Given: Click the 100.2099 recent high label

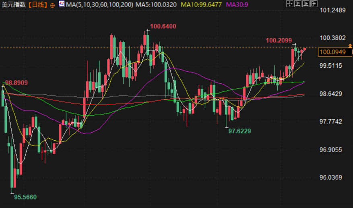Looking at the screenshot, I should click(279, 41).
